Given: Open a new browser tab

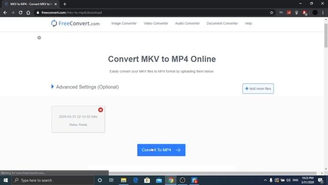Looking at the screenshot, I should [x=65, y=4].
